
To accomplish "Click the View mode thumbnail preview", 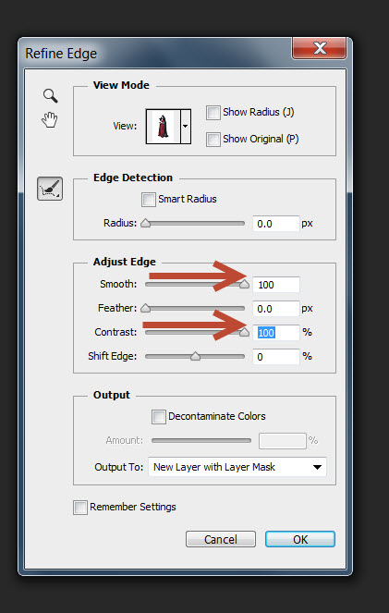I will pos(163,127).
